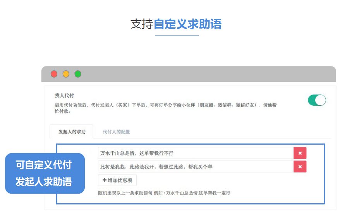Click the green maximize dot

pos(78,74)
